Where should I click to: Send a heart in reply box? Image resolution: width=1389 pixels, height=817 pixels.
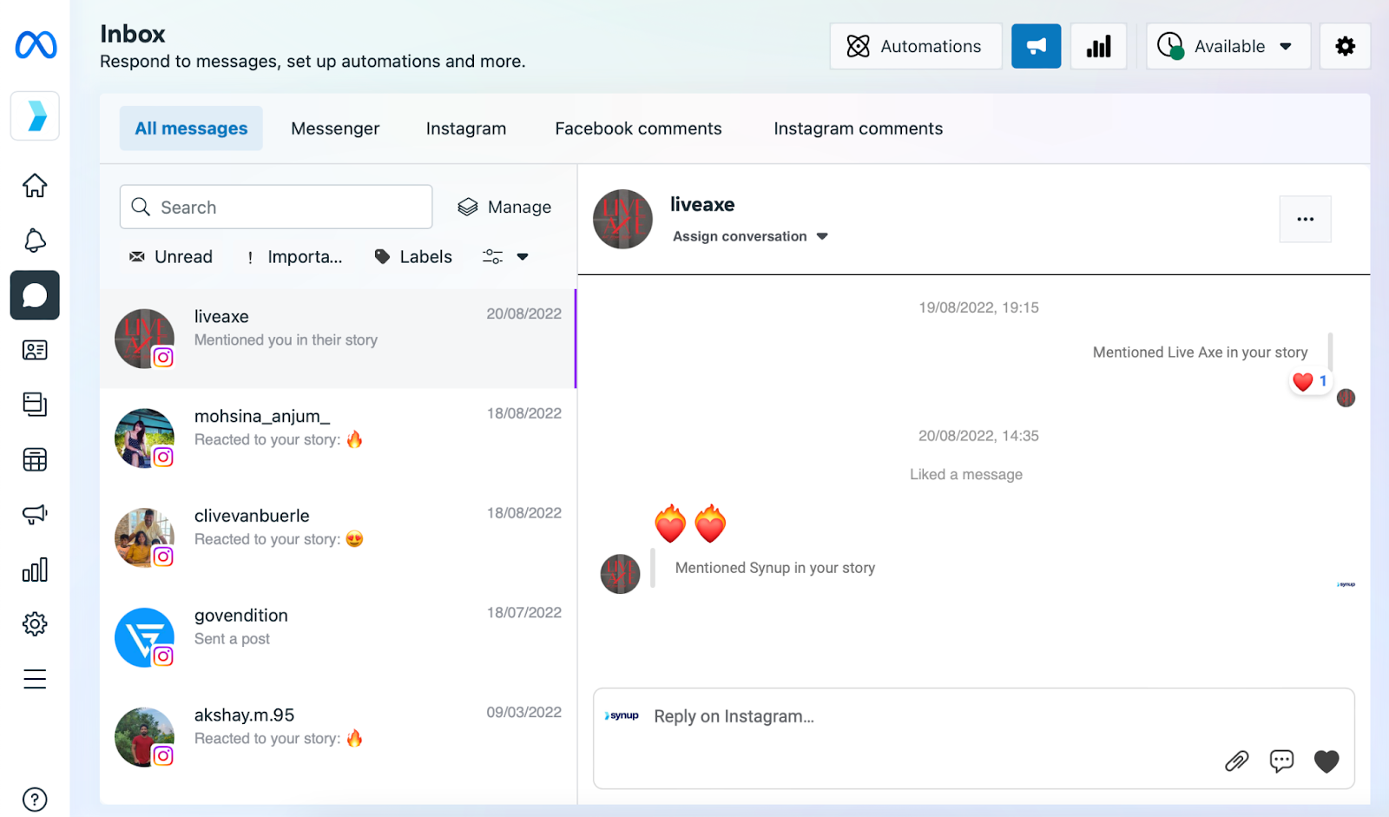coord(1326,761)
